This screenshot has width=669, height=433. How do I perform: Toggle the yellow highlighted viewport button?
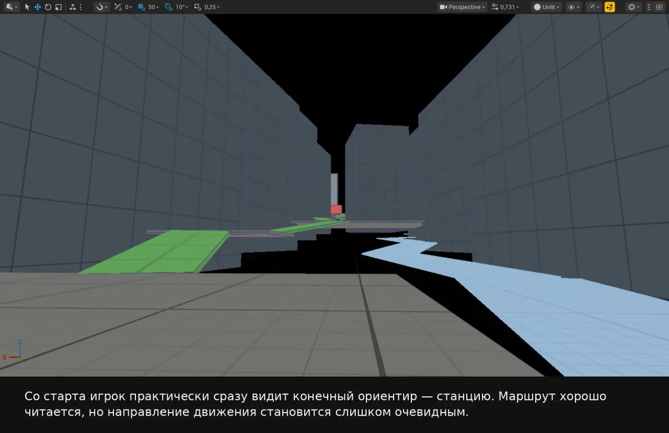click(610, 7)
